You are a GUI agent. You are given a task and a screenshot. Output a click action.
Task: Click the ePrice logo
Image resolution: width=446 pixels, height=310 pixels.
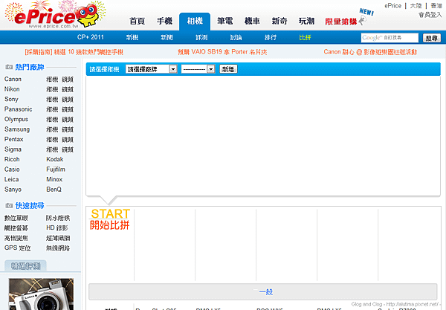(56, 15)
